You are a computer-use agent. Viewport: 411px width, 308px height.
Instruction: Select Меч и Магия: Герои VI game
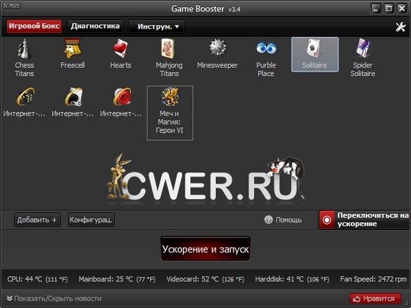pyautogui.click(x=170, y=113)
